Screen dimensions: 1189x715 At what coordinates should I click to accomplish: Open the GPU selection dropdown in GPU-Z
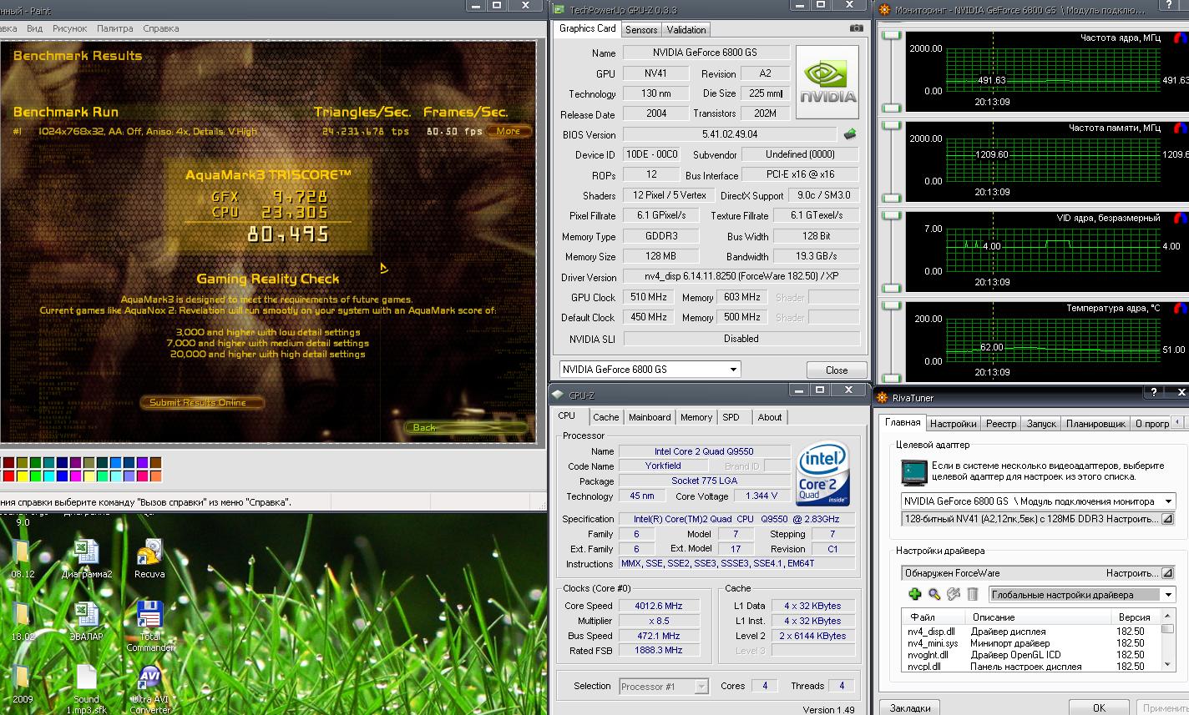pos(734,370)
